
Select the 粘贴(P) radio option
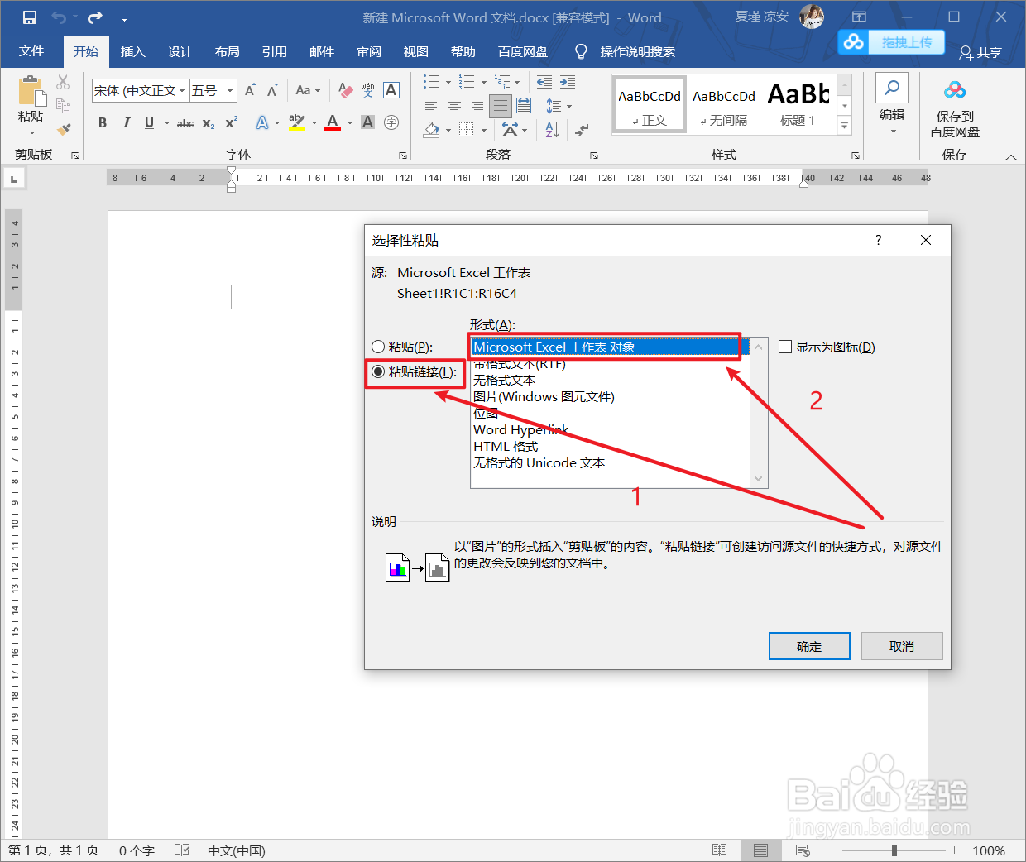tap(378, 347)
